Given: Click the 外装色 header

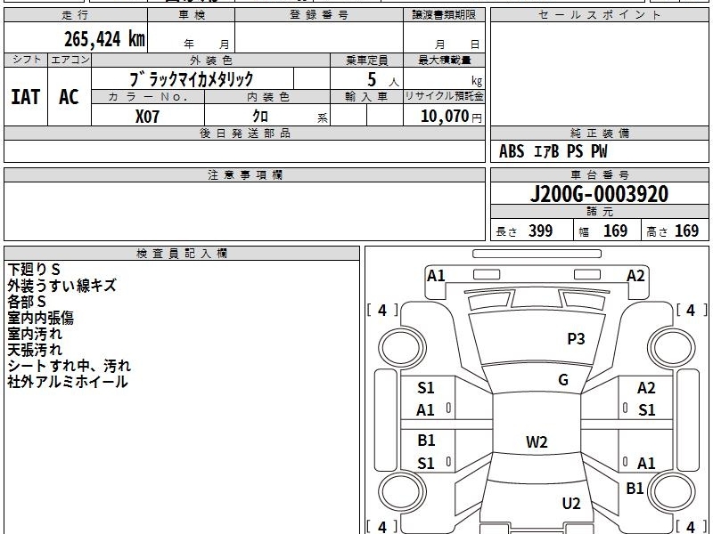Looking at the screenshot, I should 210,60.
